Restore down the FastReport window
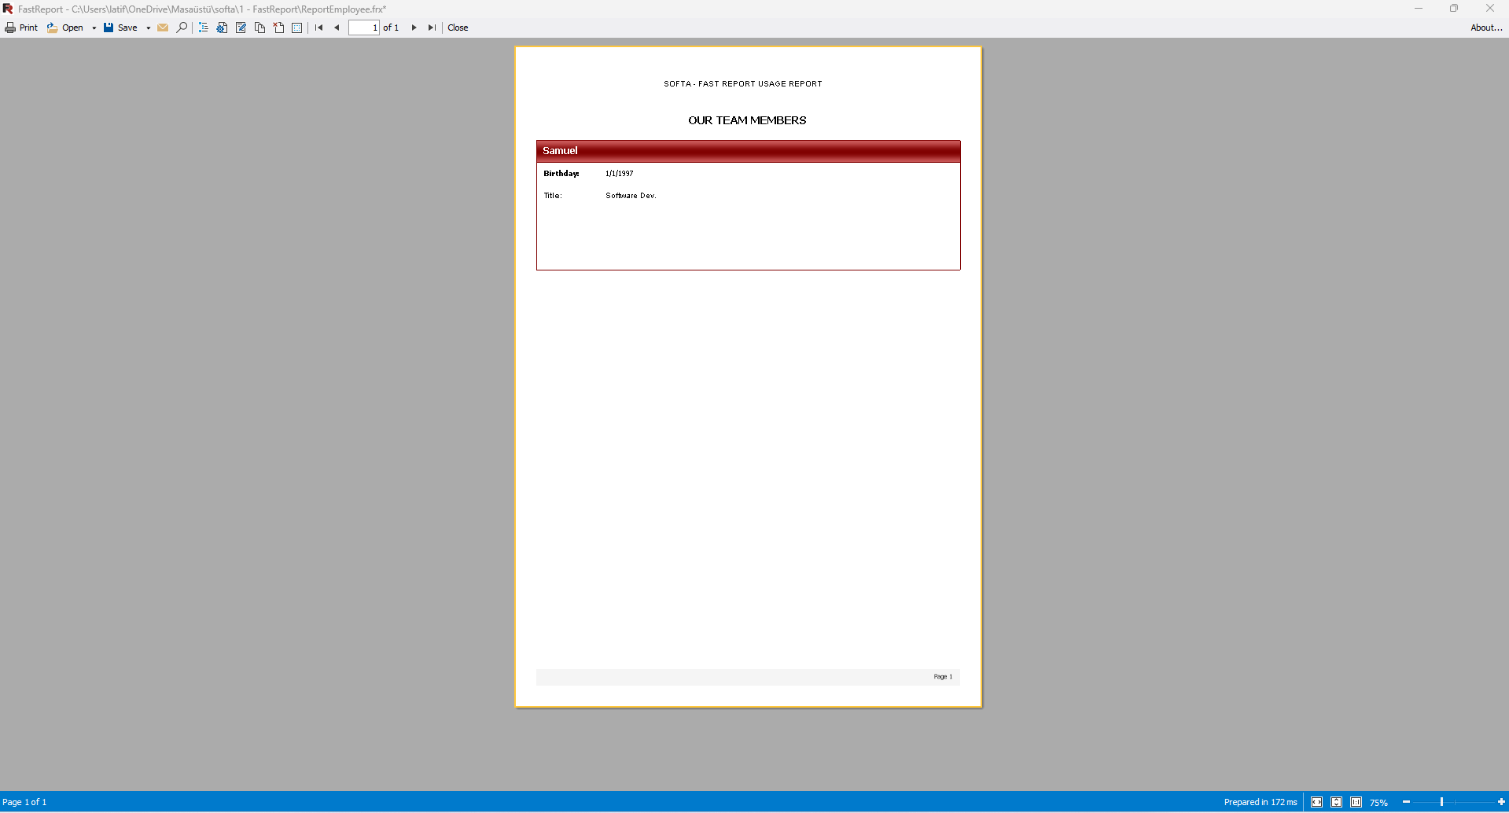This screenshot has width=1509, height=813. [x=1454, y=9]
